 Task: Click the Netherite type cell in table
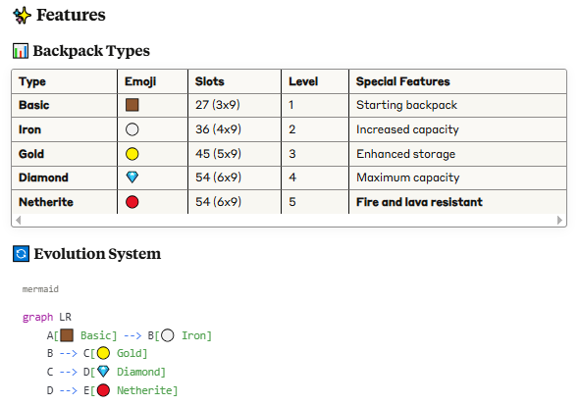(46, 202)
